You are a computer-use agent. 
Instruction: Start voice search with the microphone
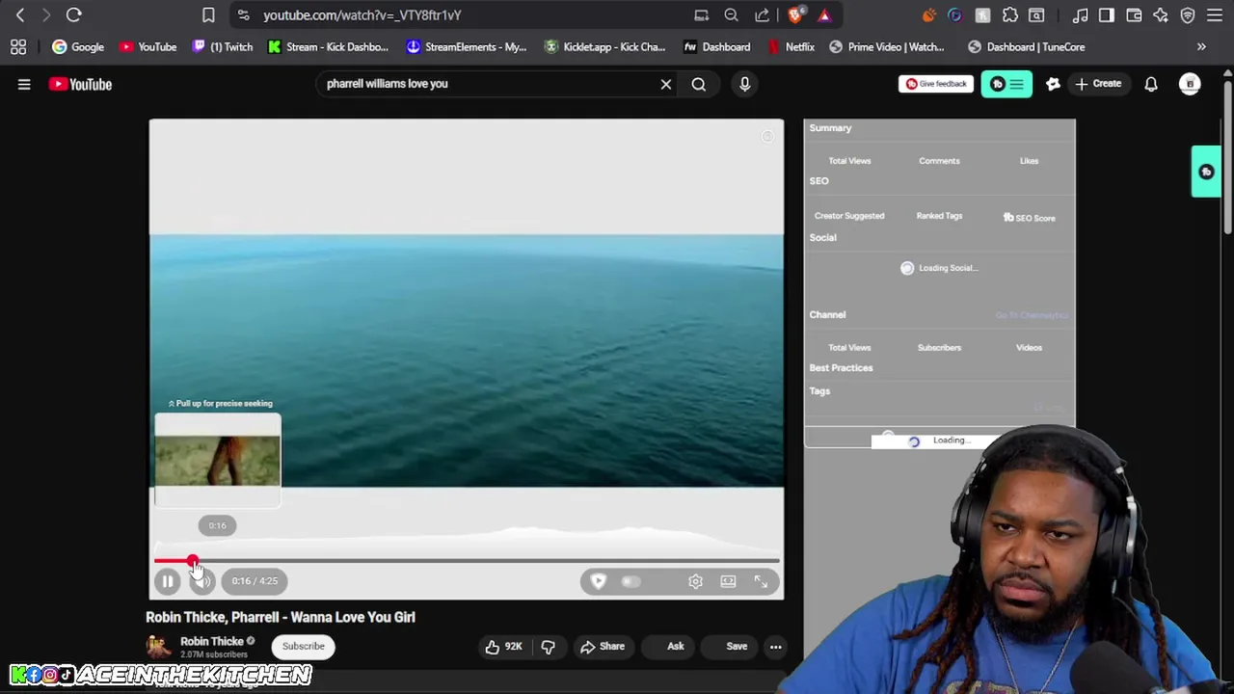pos(744,84)
